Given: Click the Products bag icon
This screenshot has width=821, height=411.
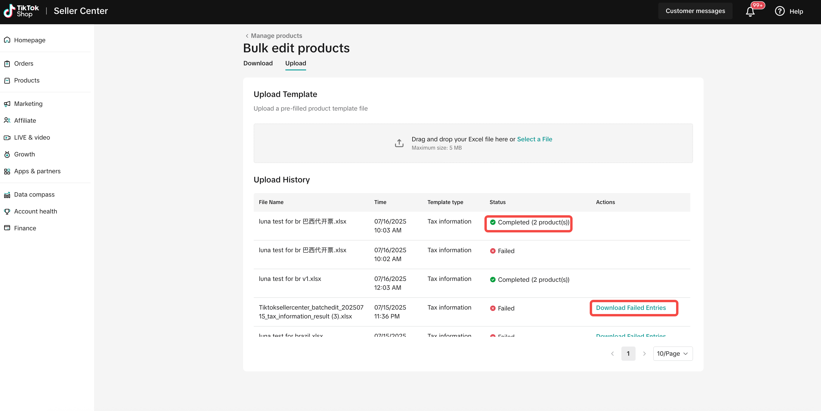Looking at the screenshot, I should tap(7, 80).
